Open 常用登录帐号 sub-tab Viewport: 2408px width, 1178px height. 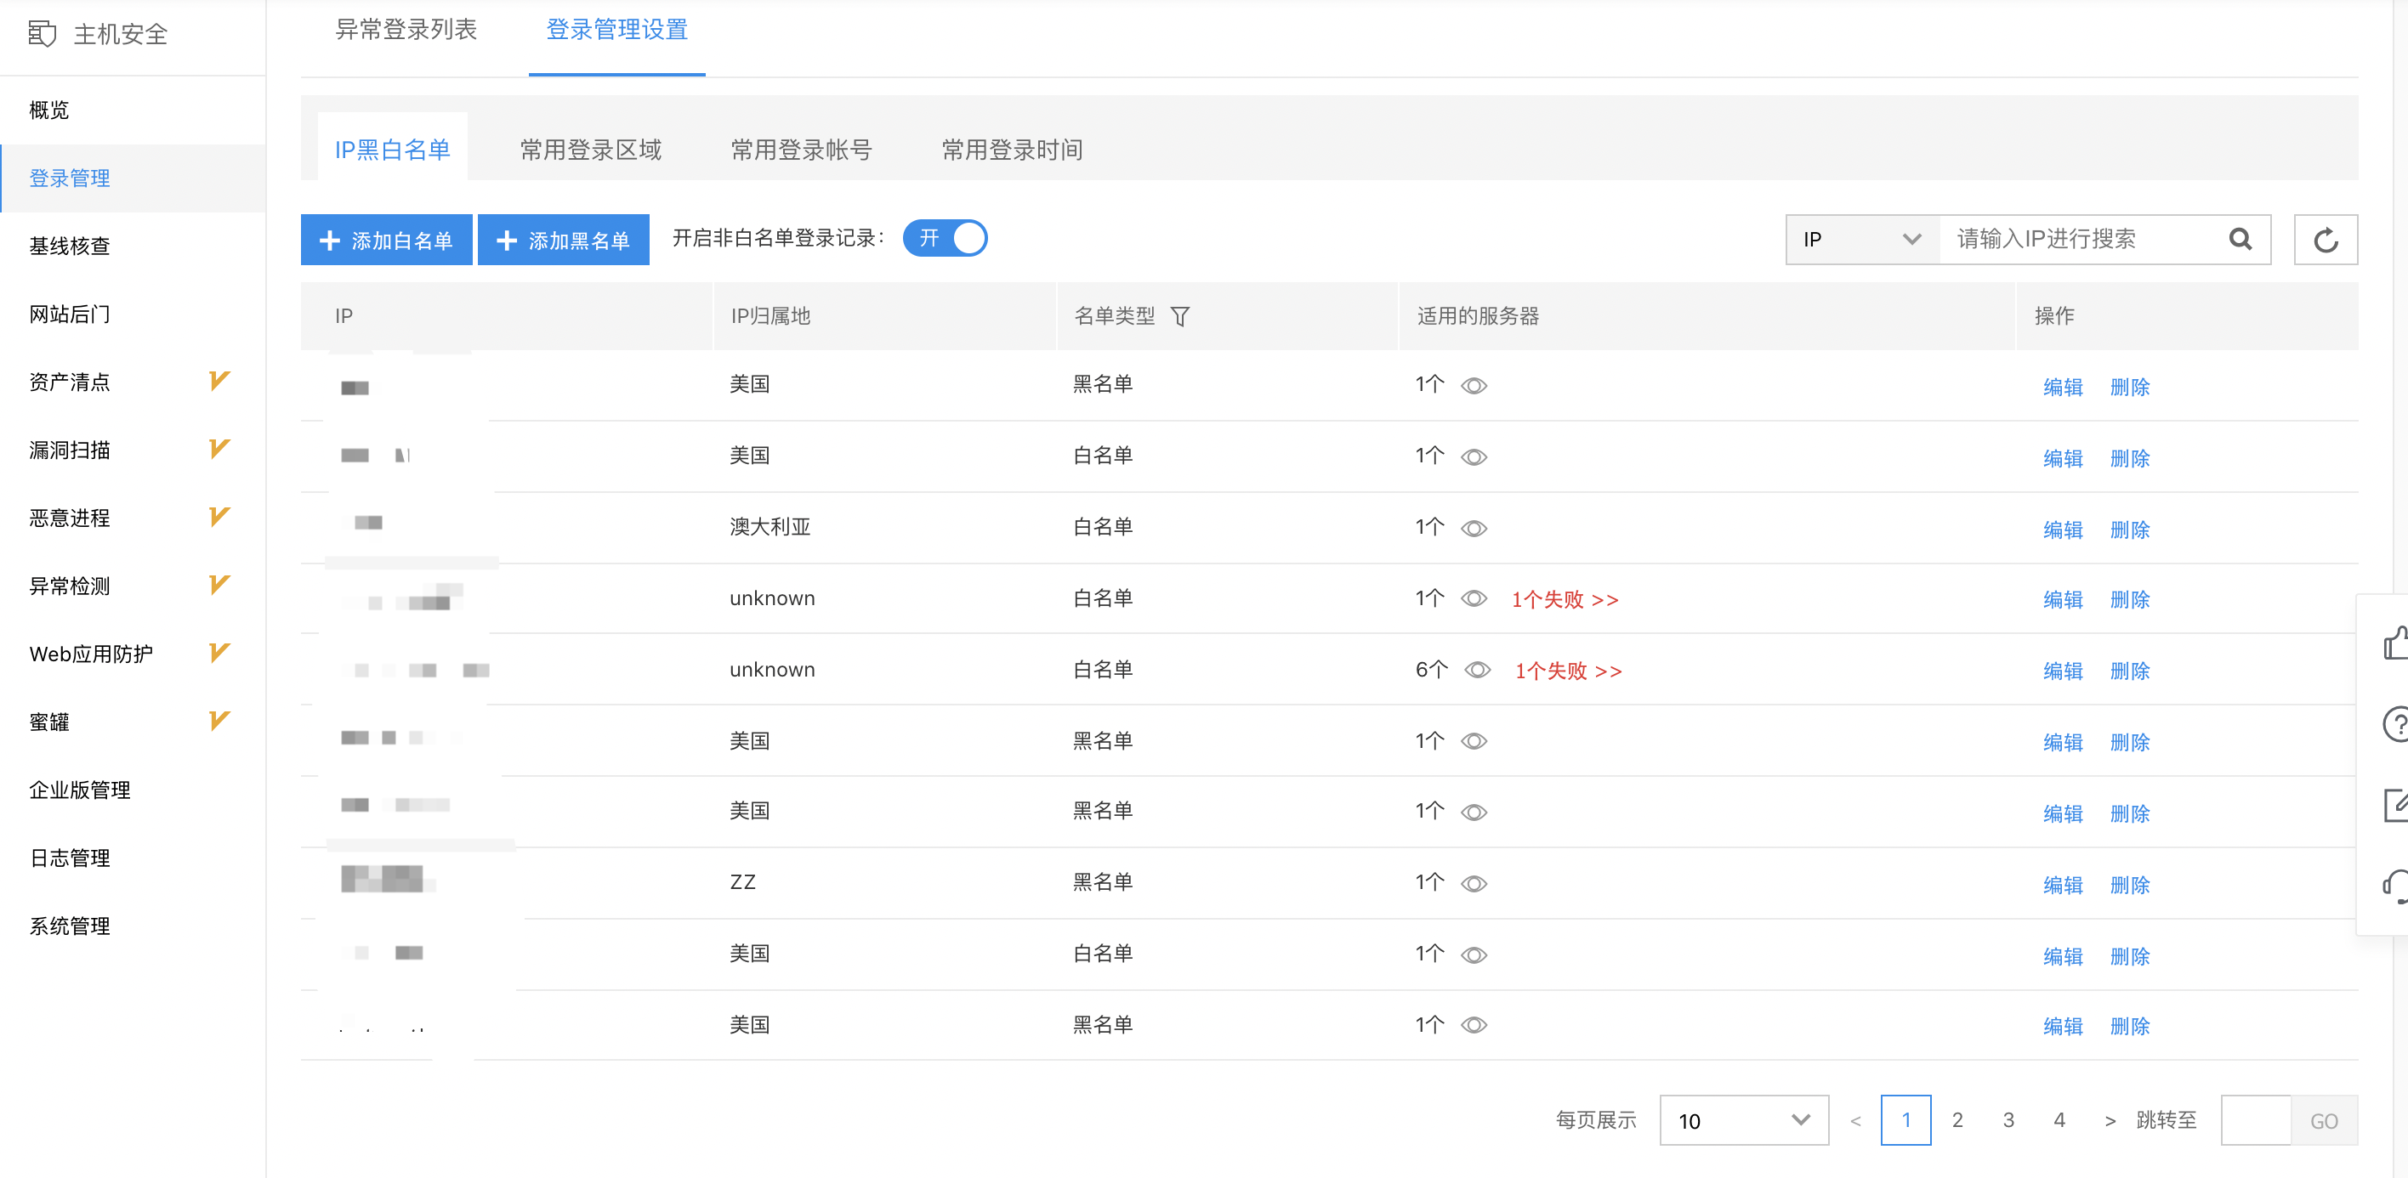pyautogui.click(x=801, y=150)
